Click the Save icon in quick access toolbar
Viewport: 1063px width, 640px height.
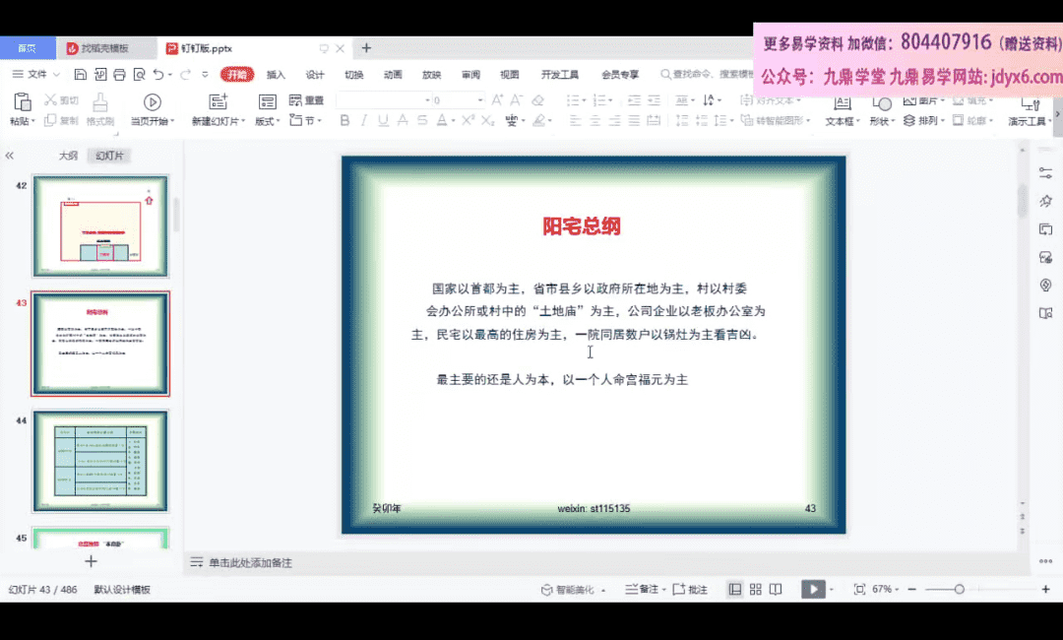pos(81,75)
